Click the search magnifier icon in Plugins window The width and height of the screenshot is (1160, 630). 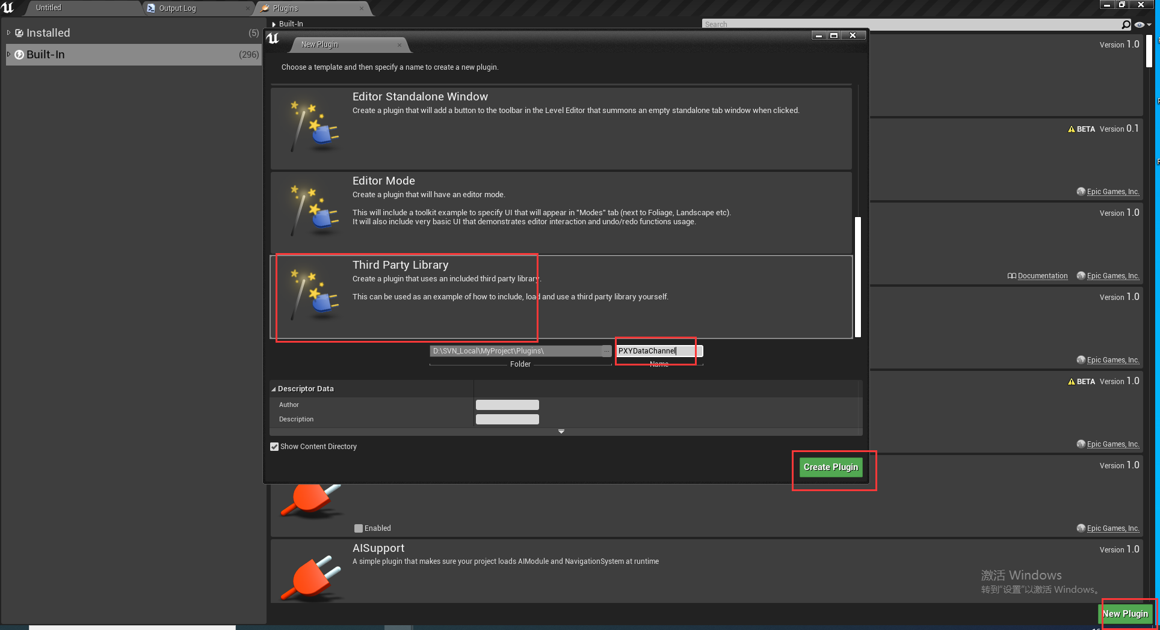tap(1126, 25)
